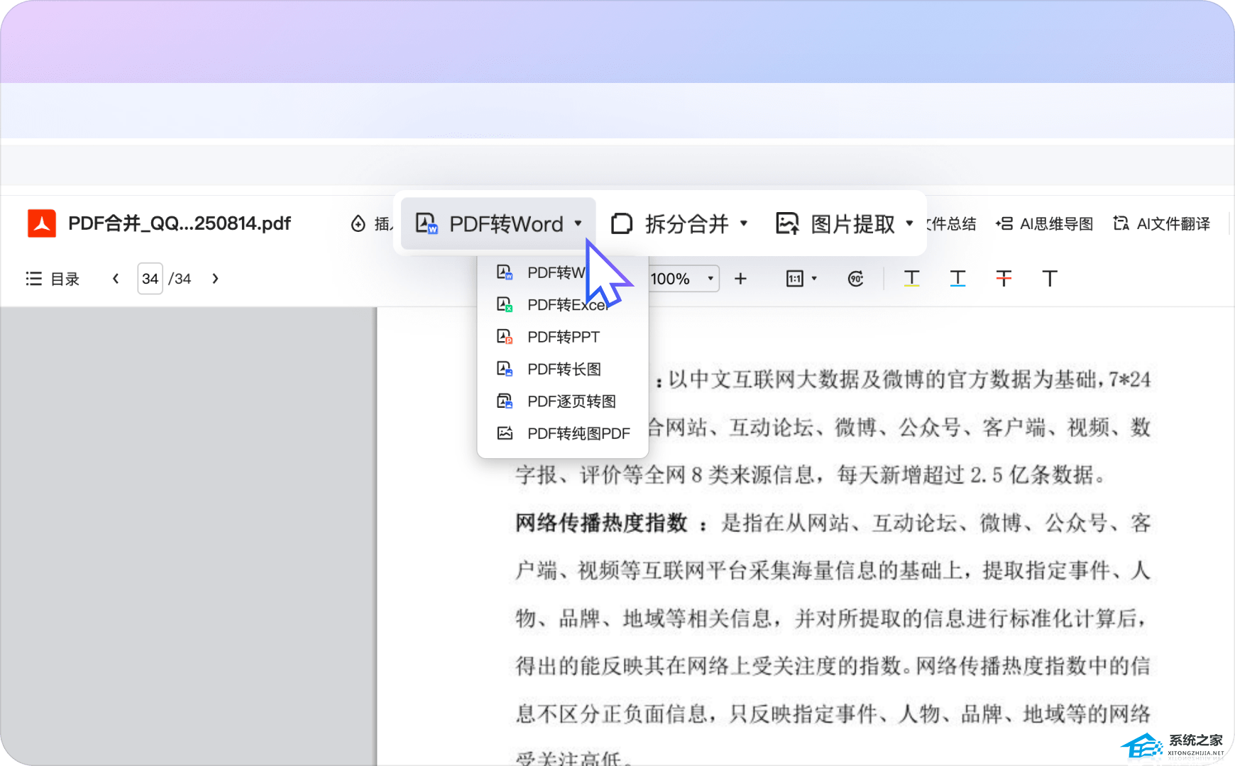Screen dimensions: 1235x766
Task: Click the bold heading 网络传播热度指数
Action: click(602, 523)
